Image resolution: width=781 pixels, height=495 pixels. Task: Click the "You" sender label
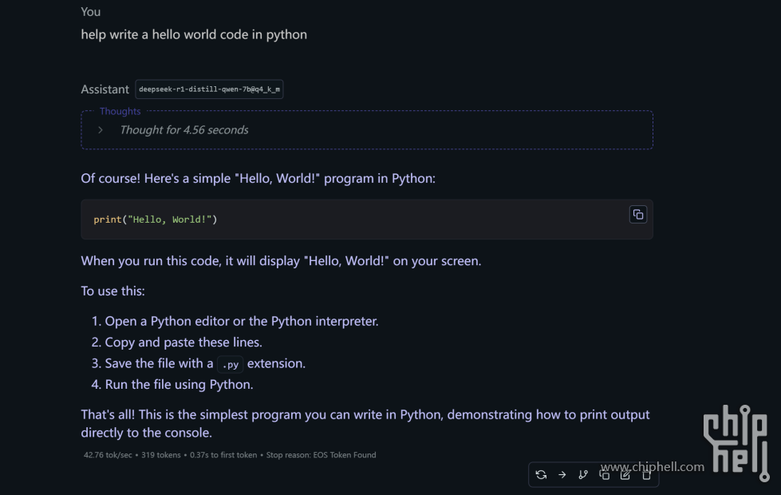pyautogui.click(x=91, y=12)
